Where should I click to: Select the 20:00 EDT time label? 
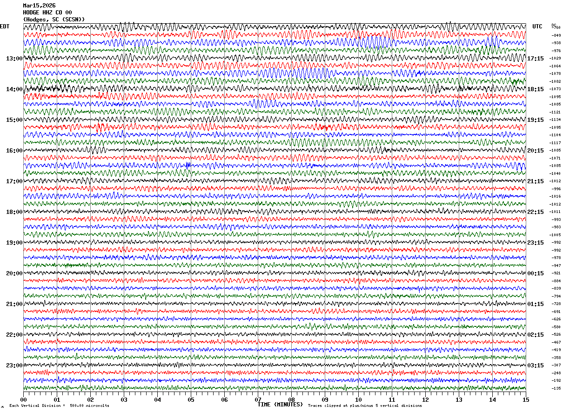click(x=14, y=273)
